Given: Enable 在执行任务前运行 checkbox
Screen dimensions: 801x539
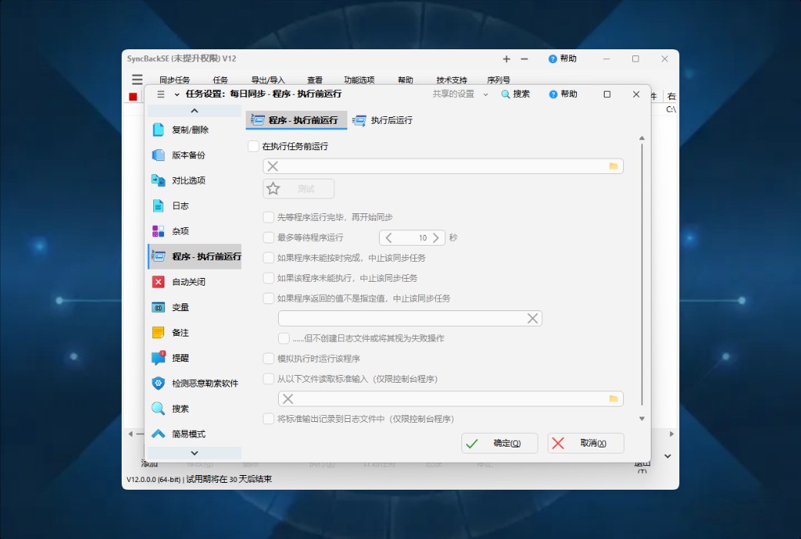Looking at the screenshot, I should point(252,146).
